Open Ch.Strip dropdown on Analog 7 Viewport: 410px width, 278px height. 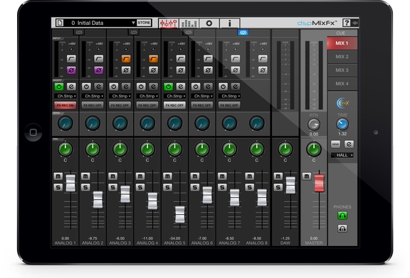229,96
